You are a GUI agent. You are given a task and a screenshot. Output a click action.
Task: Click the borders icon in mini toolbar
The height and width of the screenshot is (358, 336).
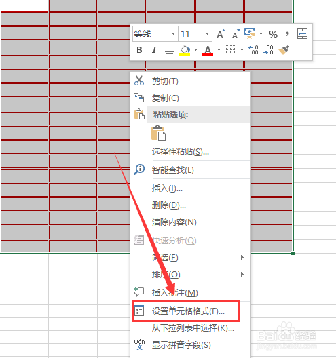point(230,49)
